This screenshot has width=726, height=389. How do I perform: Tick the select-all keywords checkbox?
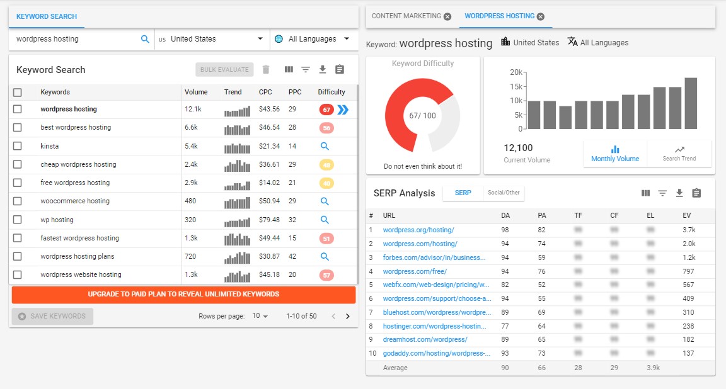pyautogui.click(x=18, y=93)
